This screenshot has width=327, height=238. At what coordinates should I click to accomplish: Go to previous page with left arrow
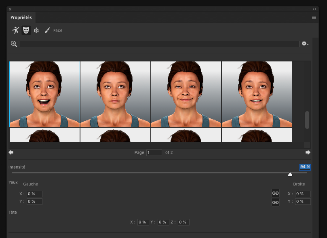coord(11,152)
